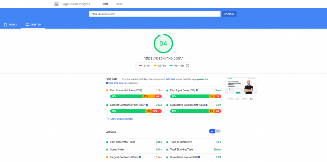
Task: Click the URL input field with backlinko.com
Action: click(x=155, y=14)
